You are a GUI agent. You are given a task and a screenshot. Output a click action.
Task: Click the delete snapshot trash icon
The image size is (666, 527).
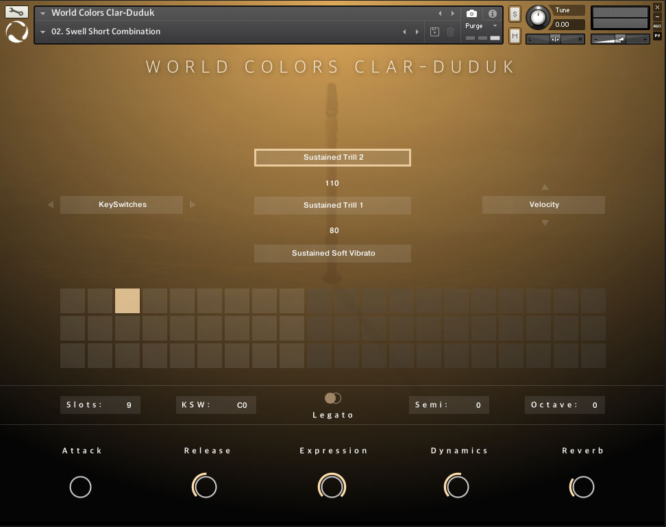(450, 32)
